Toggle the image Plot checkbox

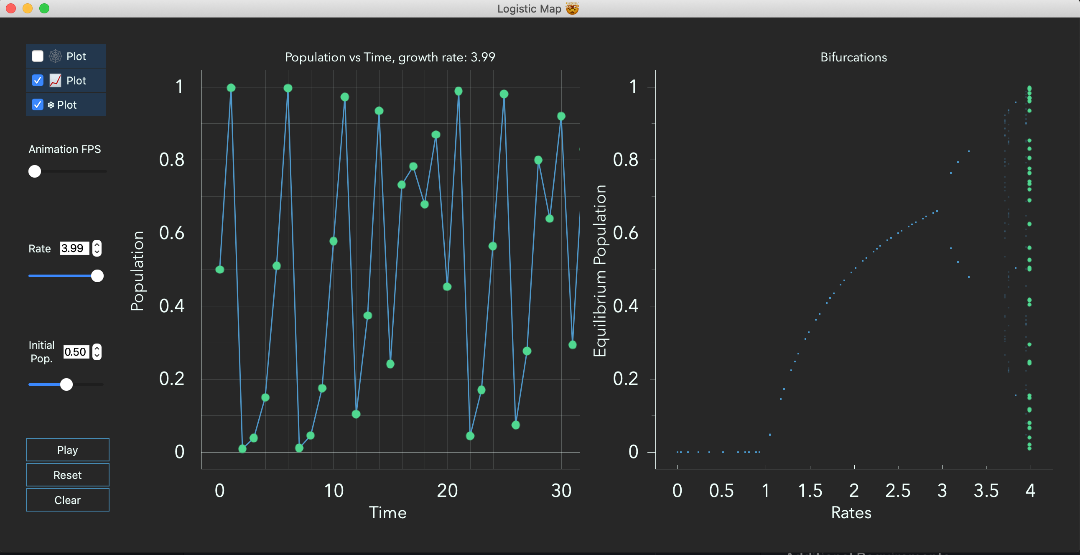(37, 80)
